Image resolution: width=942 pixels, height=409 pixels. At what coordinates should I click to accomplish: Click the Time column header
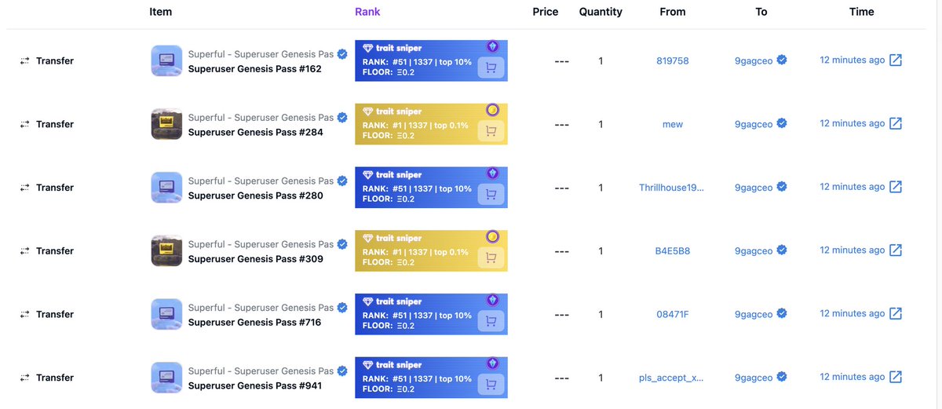[x=861, y=12]
